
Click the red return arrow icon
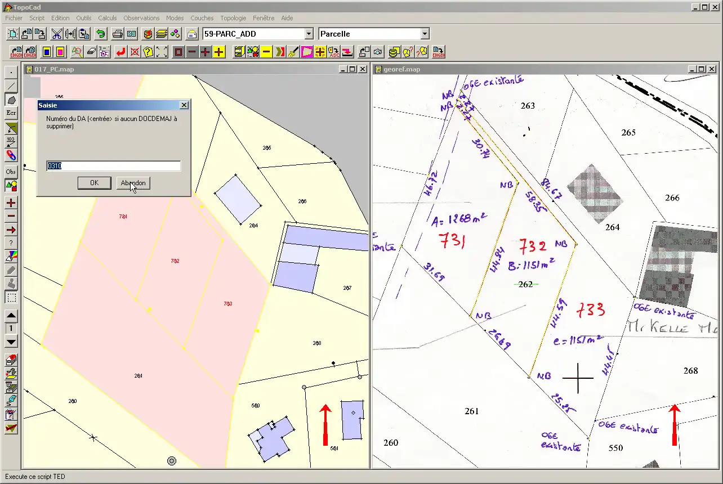[120, 52]
